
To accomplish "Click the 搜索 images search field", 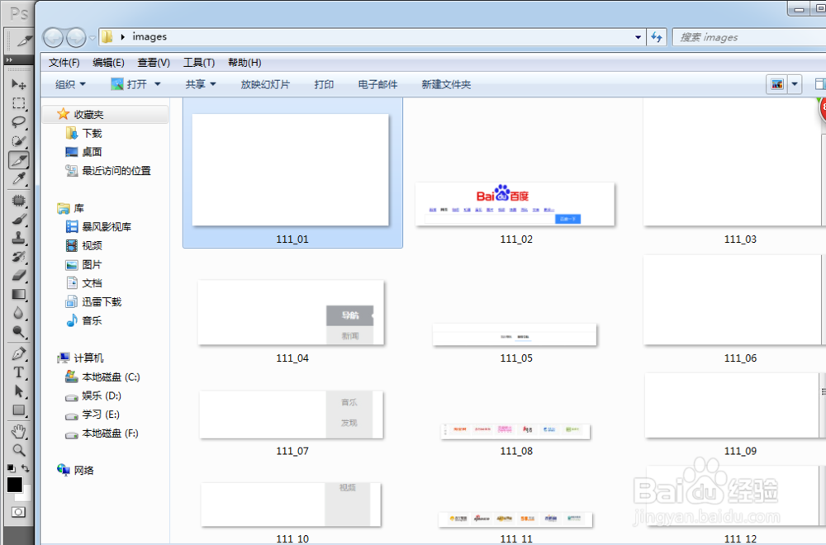I will [749, 37].
